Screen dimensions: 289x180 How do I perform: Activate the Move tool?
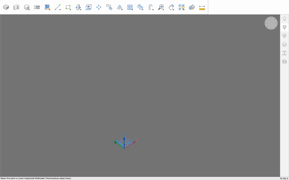[99, 7]
